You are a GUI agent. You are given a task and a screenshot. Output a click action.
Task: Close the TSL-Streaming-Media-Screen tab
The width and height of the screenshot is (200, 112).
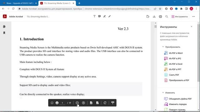(x=73, y=3)
